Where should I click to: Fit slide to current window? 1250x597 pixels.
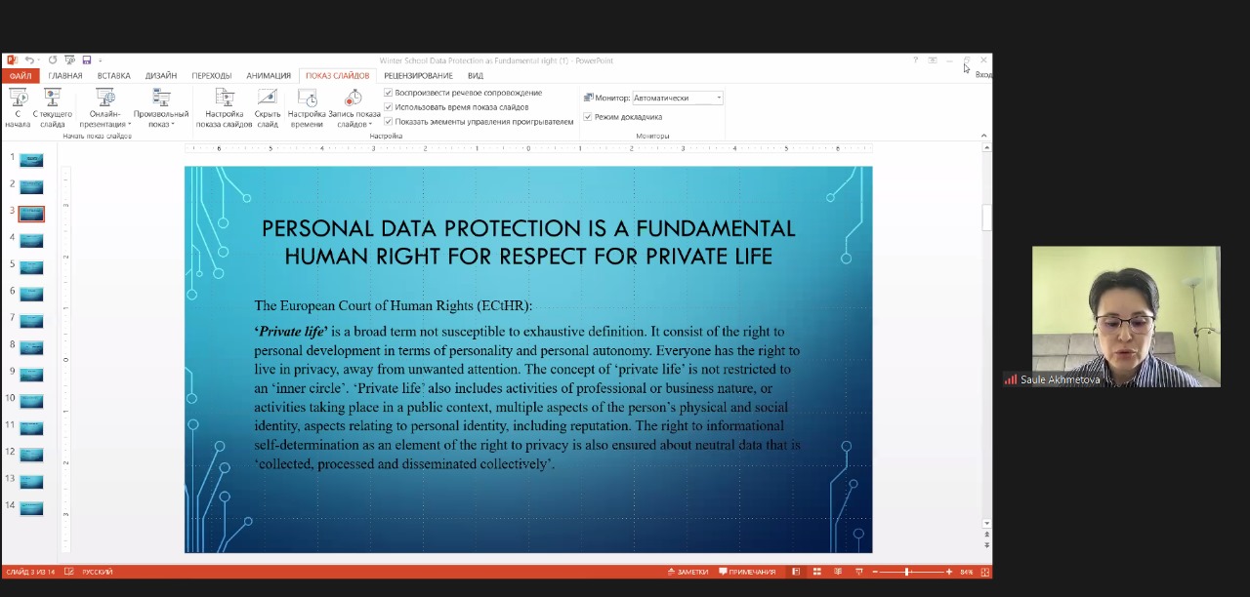tap(984, 572)
